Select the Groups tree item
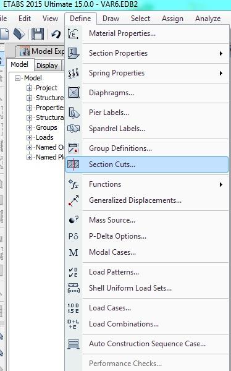231x371 pixels. pos(46,127)
